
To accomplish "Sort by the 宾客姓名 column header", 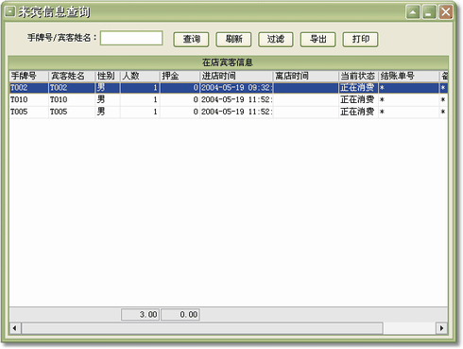I will [x=72, y=76].
